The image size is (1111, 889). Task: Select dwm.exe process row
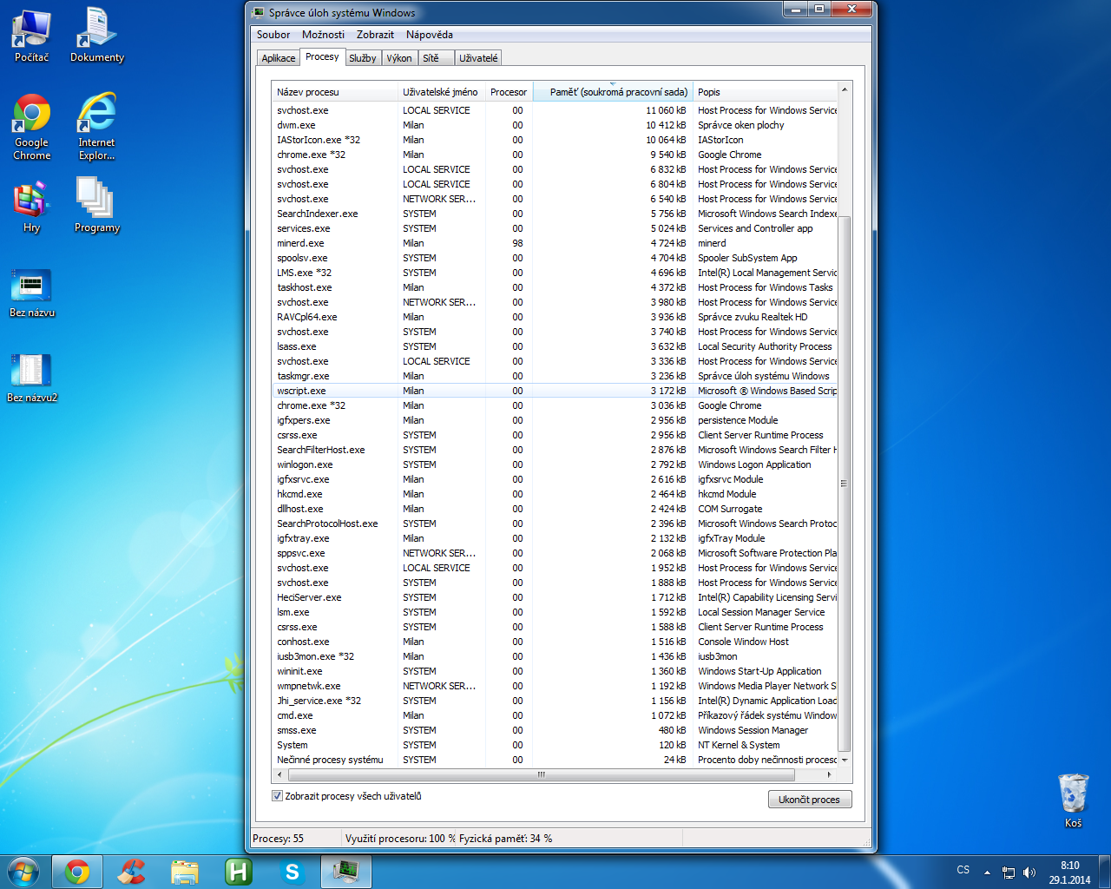click(x=555, y=125)
